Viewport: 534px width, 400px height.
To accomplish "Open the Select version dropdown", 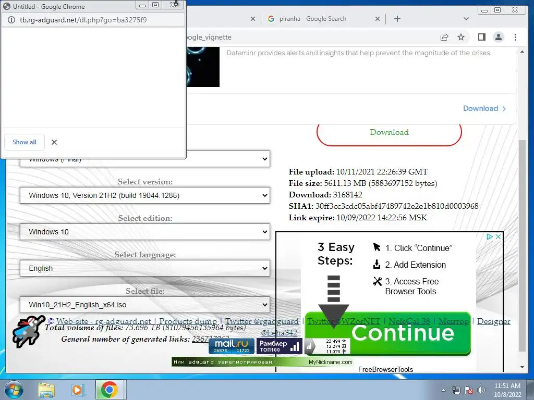I will [x=145, y=195].
